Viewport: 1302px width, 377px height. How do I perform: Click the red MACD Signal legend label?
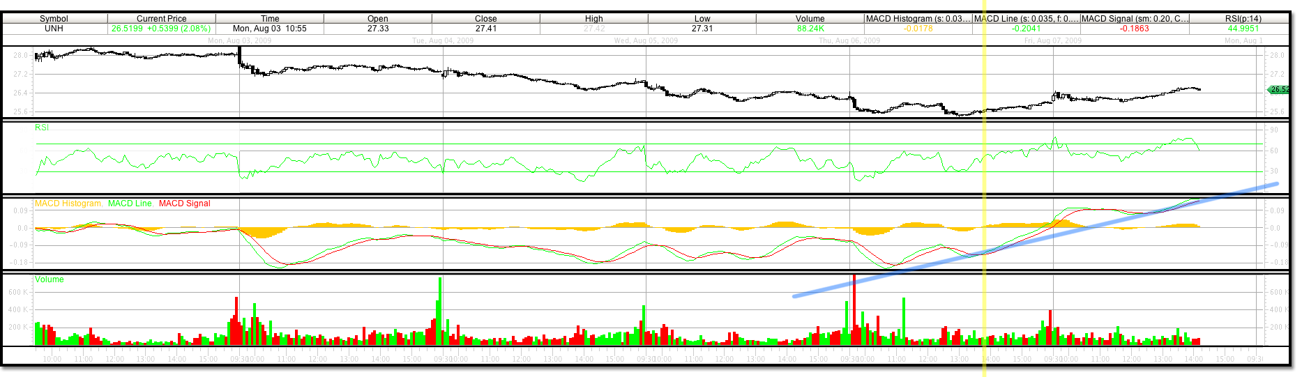pyautogui.click(x=184, y=203)
